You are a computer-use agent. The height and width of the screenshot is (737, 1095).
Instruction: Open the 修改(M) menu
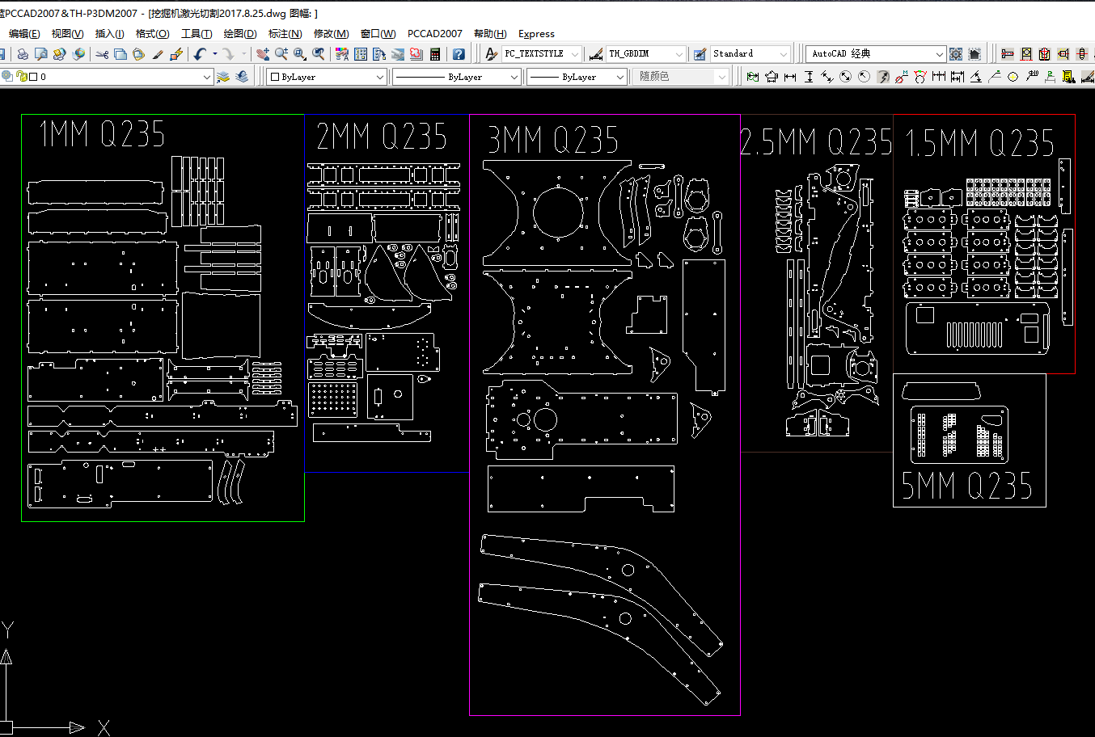[x=331, y=34]
